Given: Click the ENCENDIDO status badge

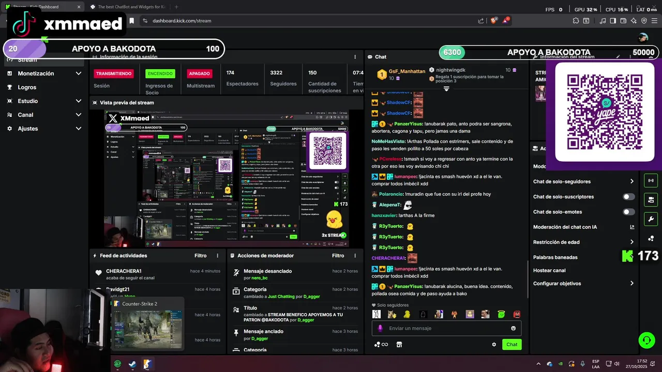Looking at the screenshot, I should tap(160, 73).
